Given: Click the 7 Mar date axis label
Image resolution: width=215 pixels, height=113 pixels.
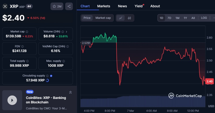Looking at the screenshot, I should click(x=131, y=111).
